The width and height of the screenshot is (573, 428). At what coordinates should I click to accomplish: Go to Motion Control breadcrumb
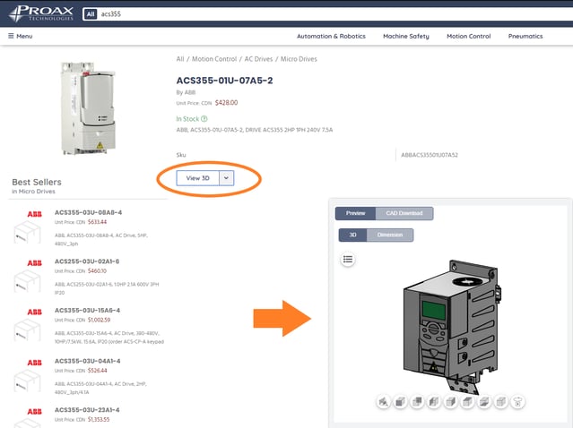tap(214, 59)
